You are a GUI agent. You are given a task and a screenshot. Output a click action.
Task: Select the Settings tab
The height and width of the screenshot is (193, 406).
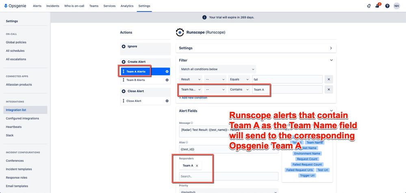click(144, 6)
